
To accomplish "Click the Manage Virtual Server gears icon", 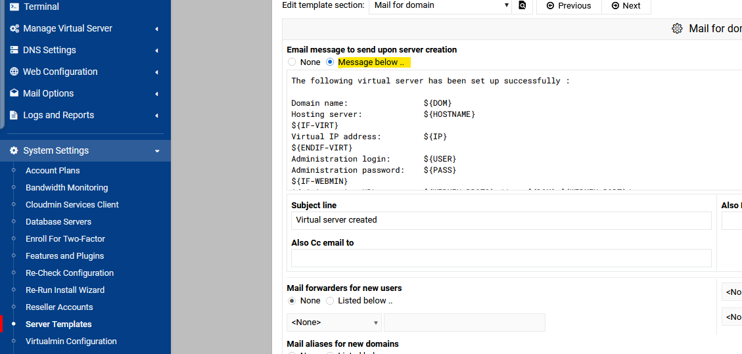I will point(14,29).
